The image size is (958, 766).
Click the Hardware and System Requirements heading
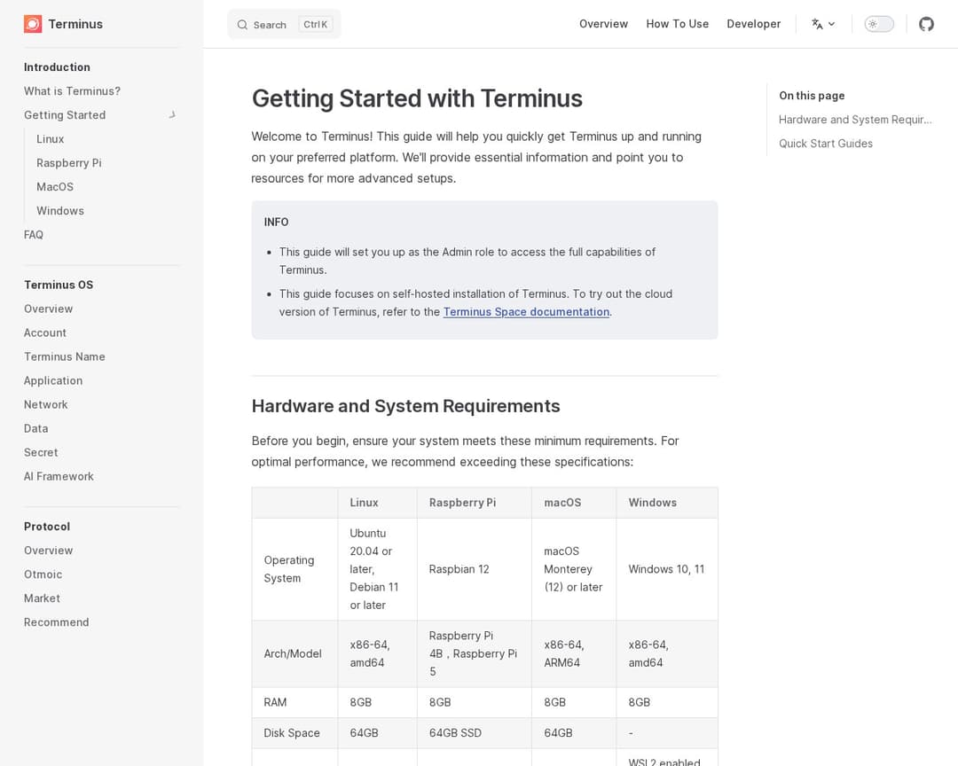pos(405,406)
